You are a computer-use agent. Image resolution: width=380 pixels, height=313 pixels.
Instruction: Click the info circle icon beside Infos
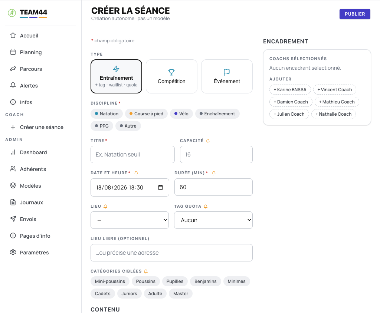(x=13, y=102)
